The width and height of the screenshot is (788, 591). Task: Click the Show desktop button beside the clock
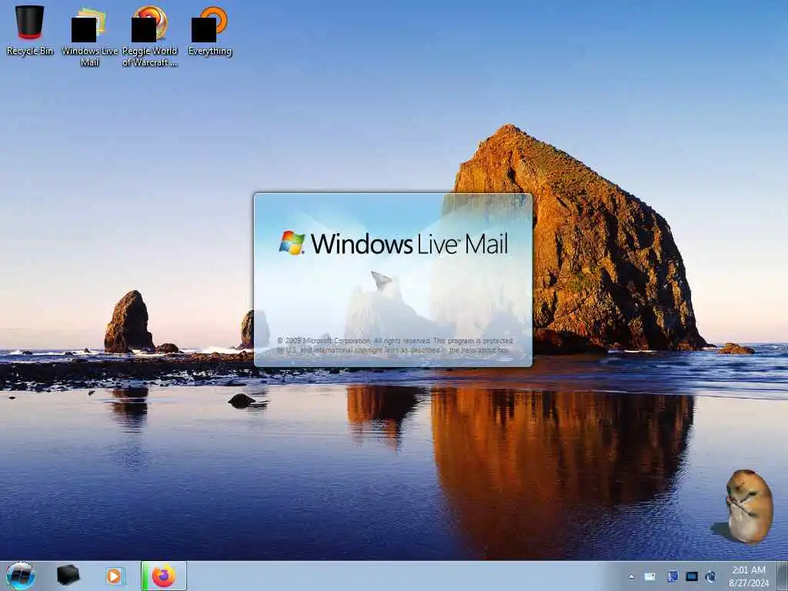[782, 576]
